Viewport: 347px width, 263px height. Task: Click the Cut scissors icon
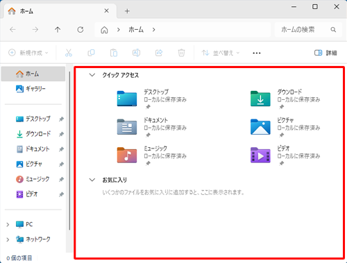pyautogui.click(x=69, y=53)
